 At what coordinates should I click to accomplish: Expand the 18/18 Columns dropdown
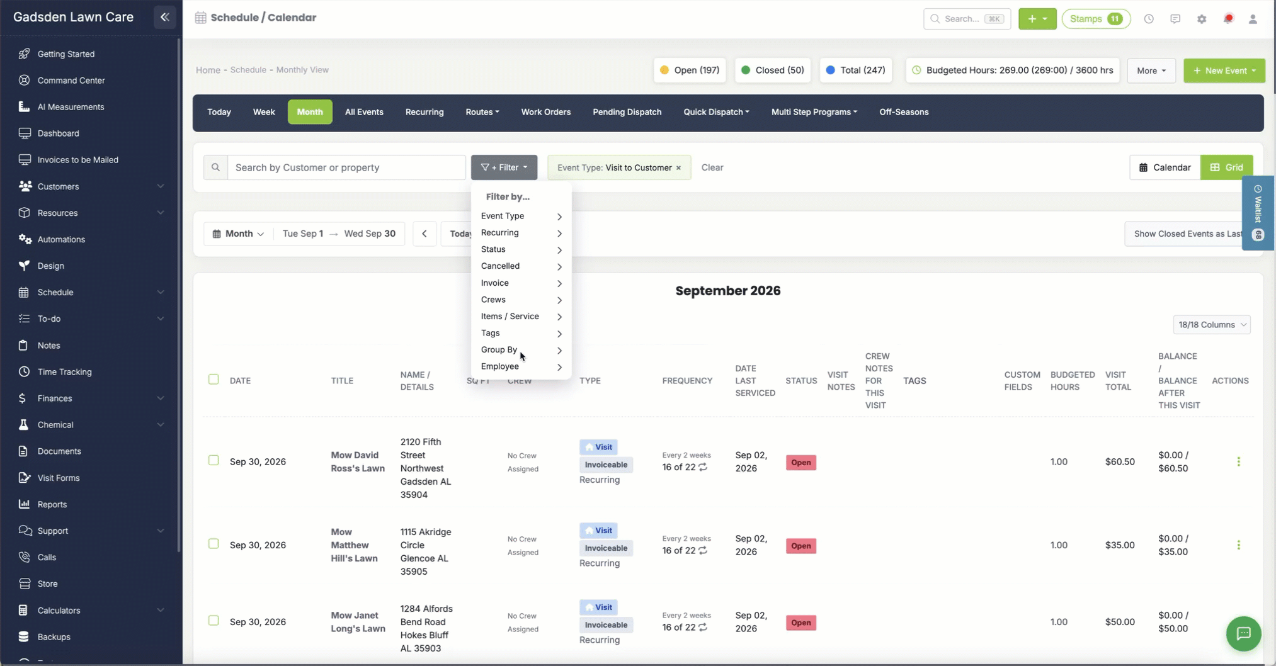(1211, 325)
